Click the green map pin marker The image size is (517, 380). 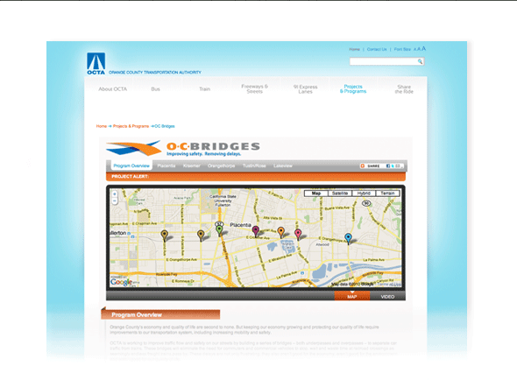pyautogui.click(x=219, y=230)
